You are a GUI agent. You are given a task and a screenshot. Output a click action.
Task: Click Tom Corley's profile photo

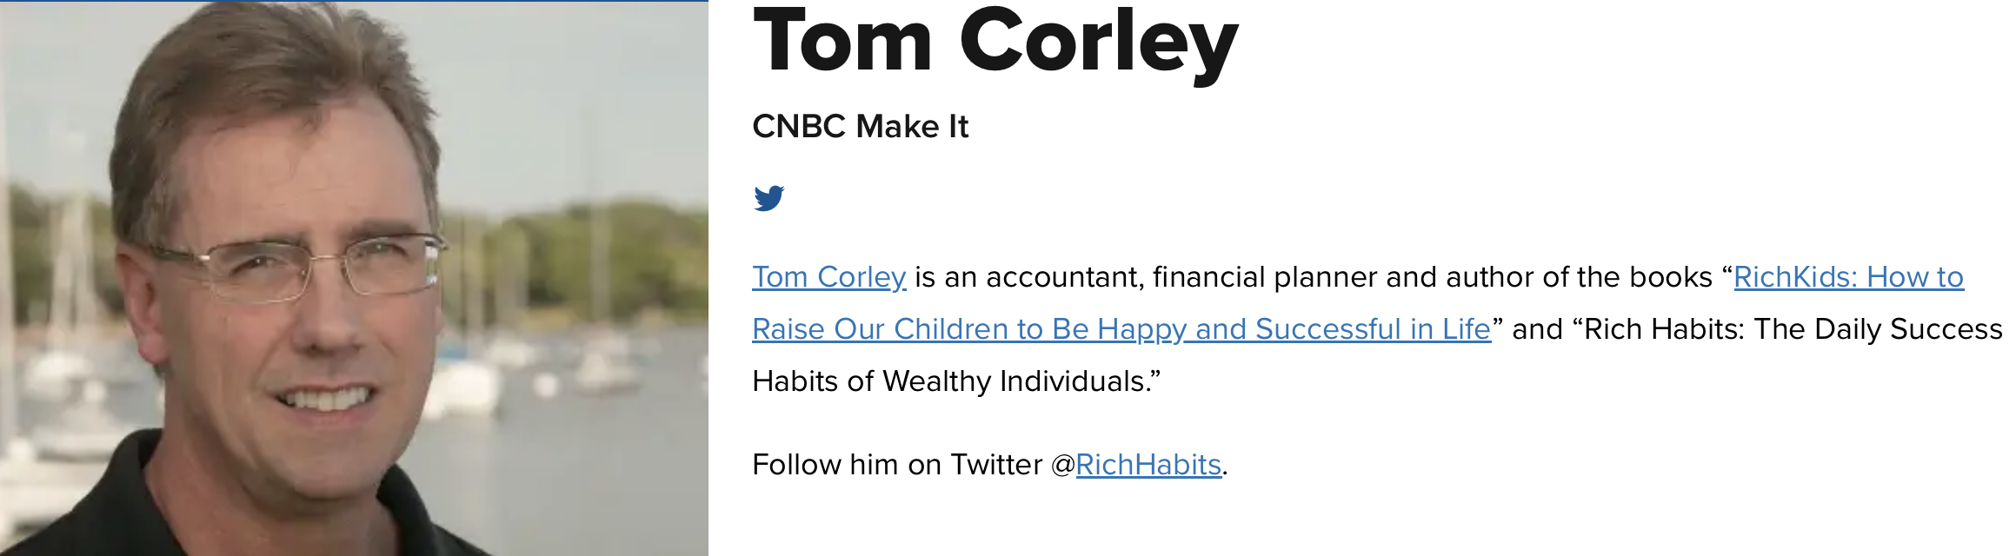(x=354, y=278)
